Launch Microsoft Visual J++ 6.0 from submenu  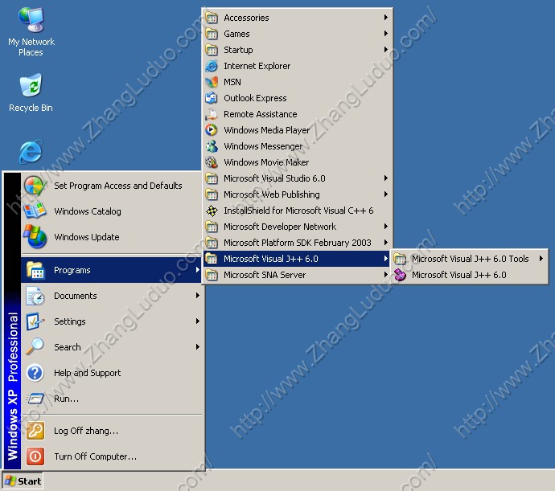click(470, 275)
